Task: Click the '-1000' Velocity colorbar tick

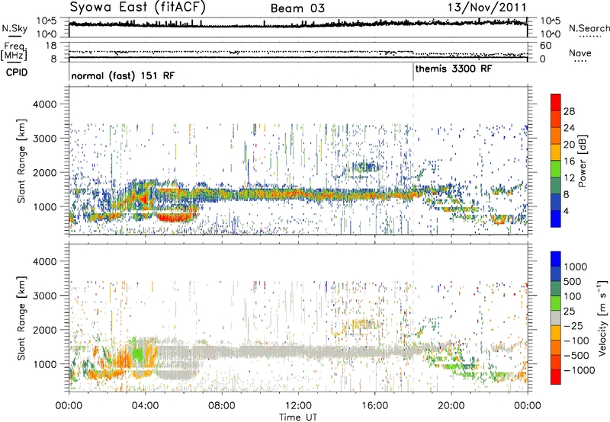Action: 579,370
